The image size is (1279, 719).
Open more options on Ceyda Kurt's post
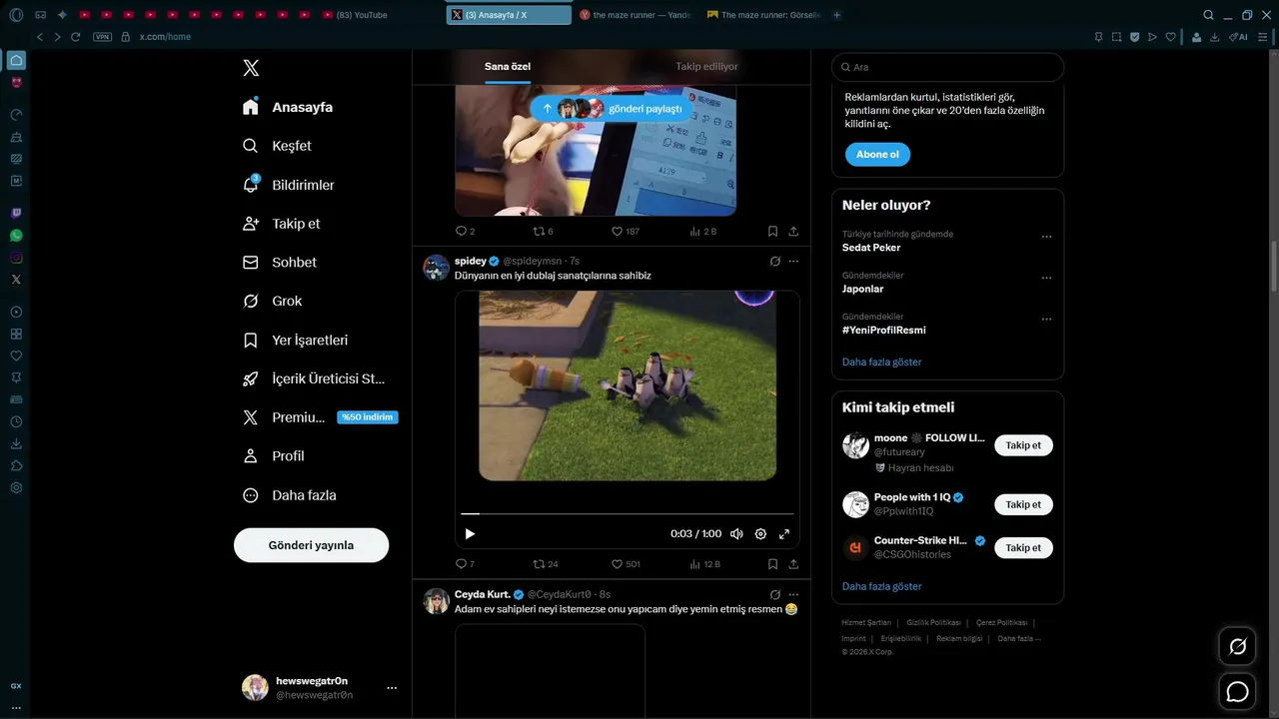793,594
